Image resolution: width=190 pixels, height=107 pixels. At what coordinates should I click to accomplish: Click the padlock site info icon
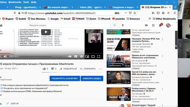click(x=19, y=13)
